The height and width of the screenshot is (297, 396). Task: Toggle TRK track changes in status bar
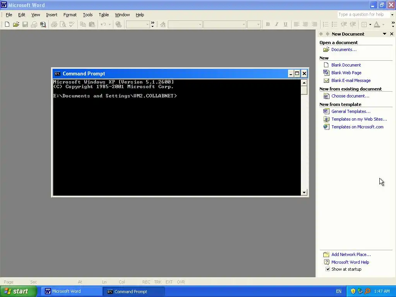pos(158,282)
